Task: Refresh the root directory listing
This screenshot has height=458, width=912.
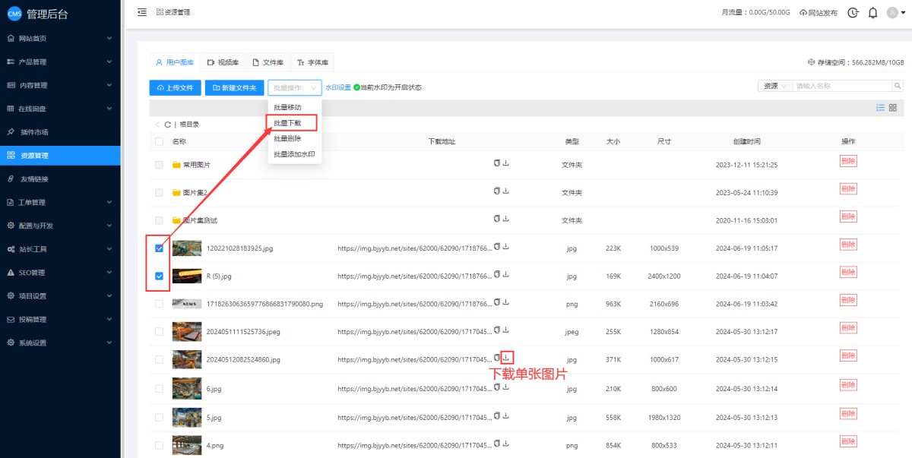Action: point(167,125)
